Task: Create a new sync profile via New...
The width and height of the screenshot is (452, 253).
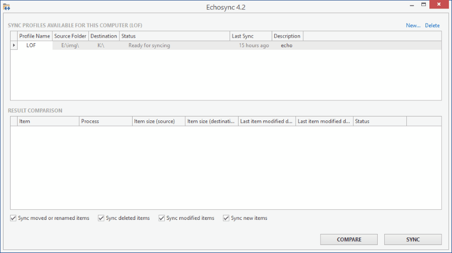Action: click(x=413, y=26)
